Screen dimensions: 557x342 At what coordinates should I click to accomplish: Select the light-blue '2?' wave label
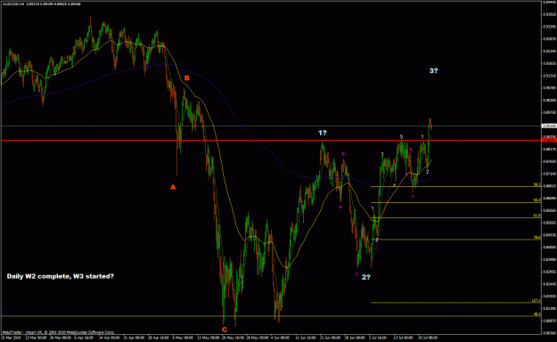click(x=366, y=277)
